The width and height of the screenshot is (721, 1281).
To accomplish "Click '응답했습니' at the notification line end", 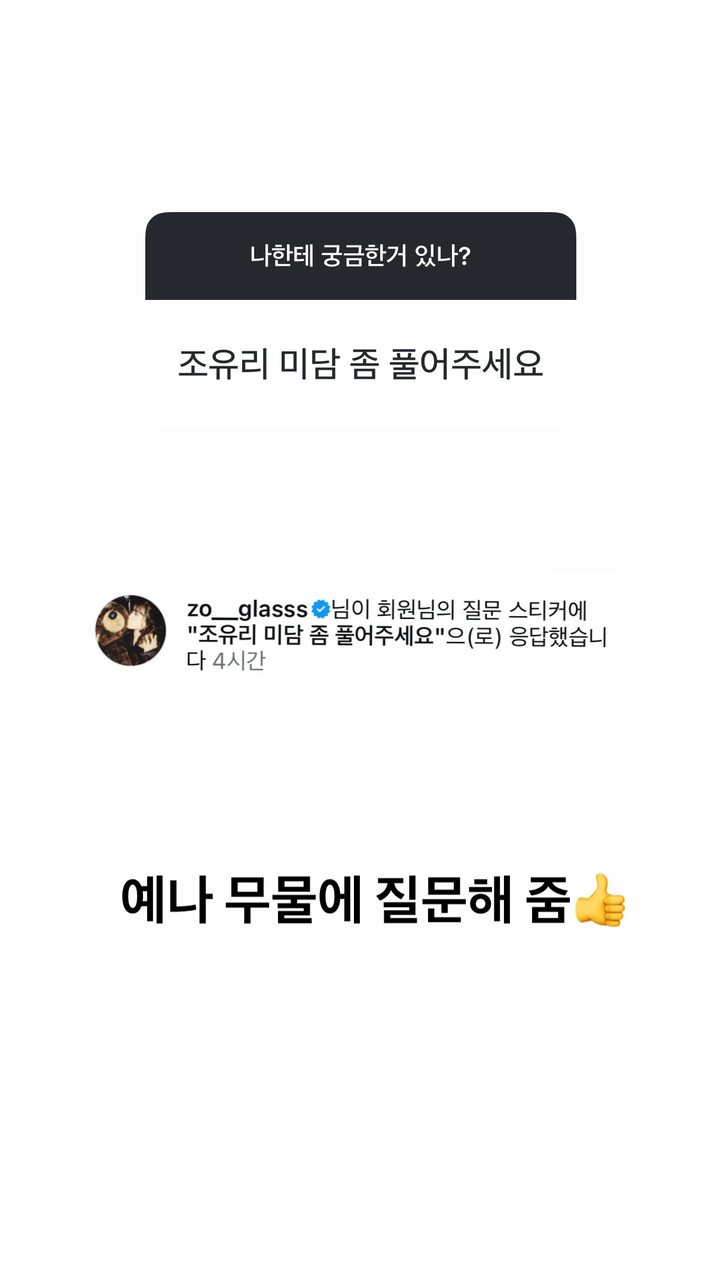I will click(x=558, y=636).
